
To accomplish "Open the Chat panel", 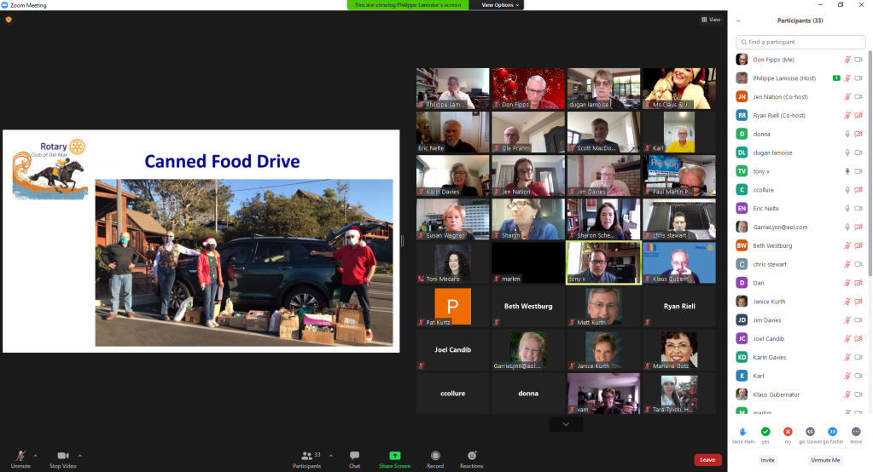I will tap(354, 456).
